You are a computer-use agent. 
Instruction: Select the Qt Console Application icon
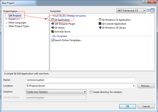pyautogui.click(x=100, y=23)
